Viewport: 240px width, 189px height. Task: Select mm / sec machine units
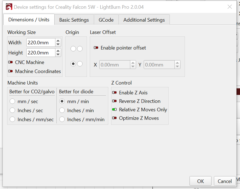[12, 101]
